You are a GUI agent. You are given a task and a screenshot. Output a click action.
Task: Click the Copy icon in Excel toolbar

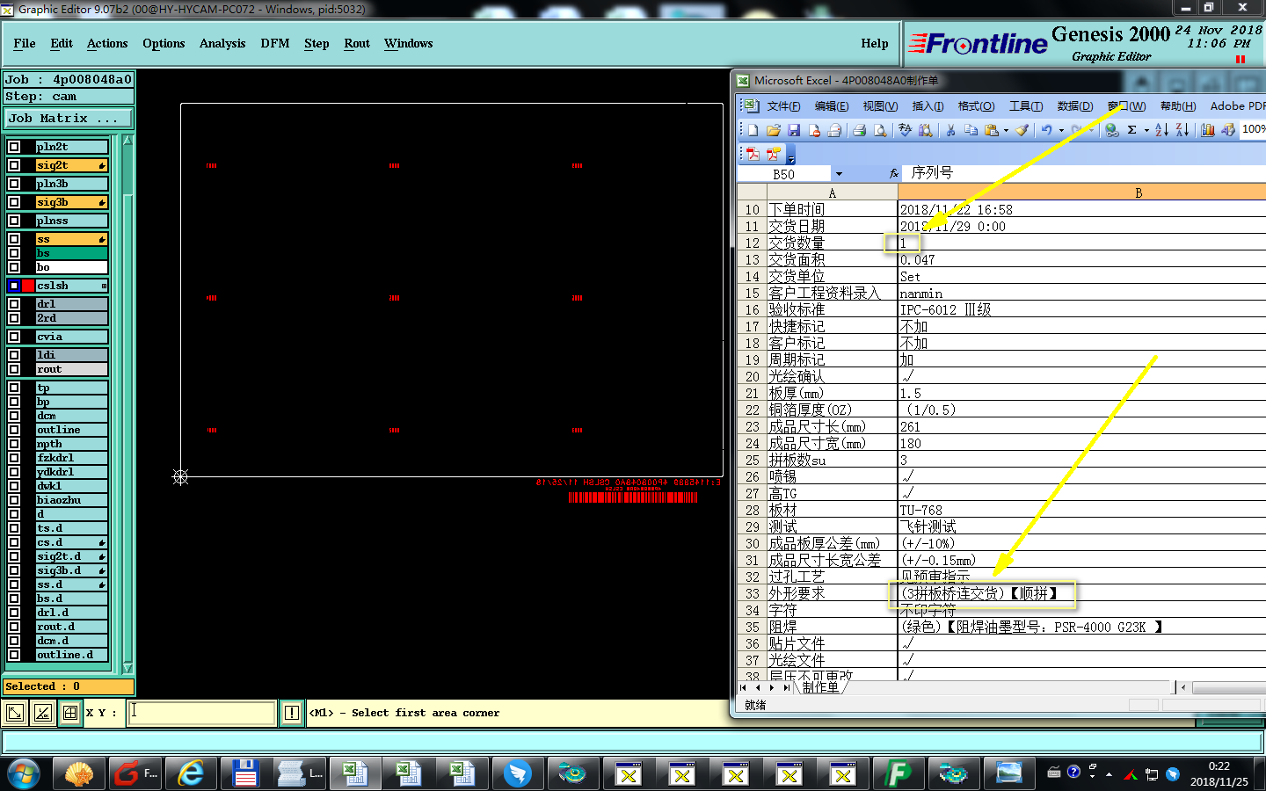[x=971, y=130]
